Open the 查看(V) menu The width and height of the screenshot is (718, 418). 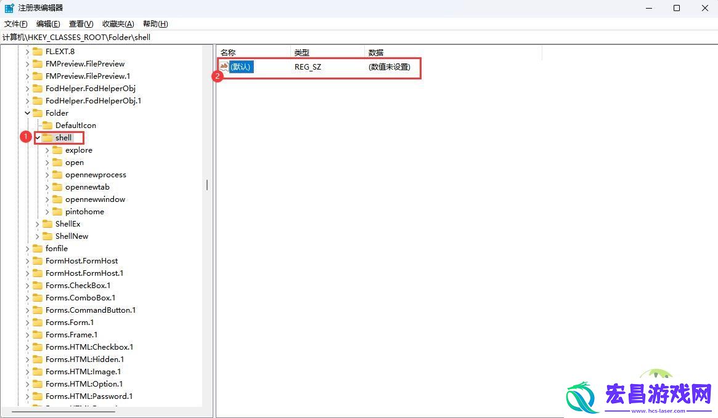point(81,24)
